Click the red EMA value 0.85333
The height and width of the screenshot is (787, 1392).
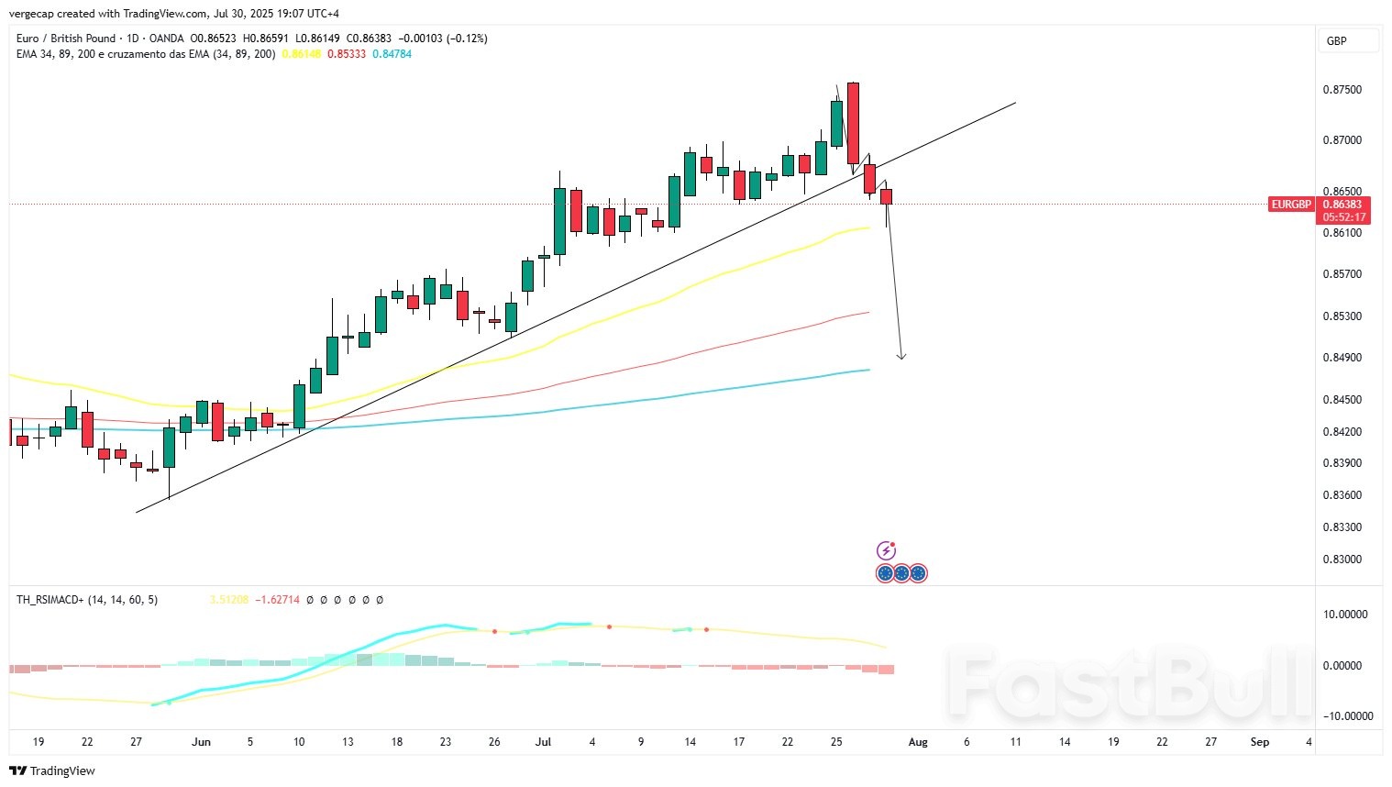click(x=347, y=54)
